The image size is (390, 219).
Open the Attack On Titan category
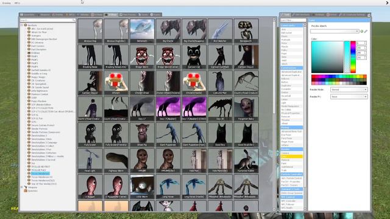click(x=39, y=32)
